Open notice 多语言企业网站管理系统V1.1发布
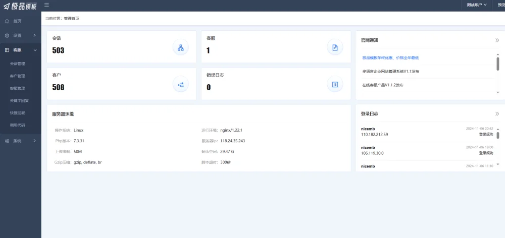Image resolution: width=505 pixels, height=238 pixels. point(390,72)
